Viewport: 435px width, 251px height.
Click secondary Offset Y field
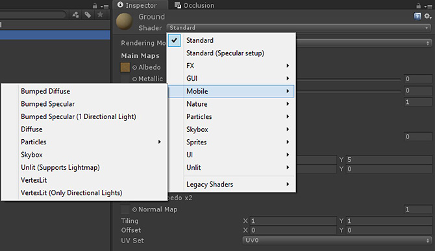click(389, 230)
